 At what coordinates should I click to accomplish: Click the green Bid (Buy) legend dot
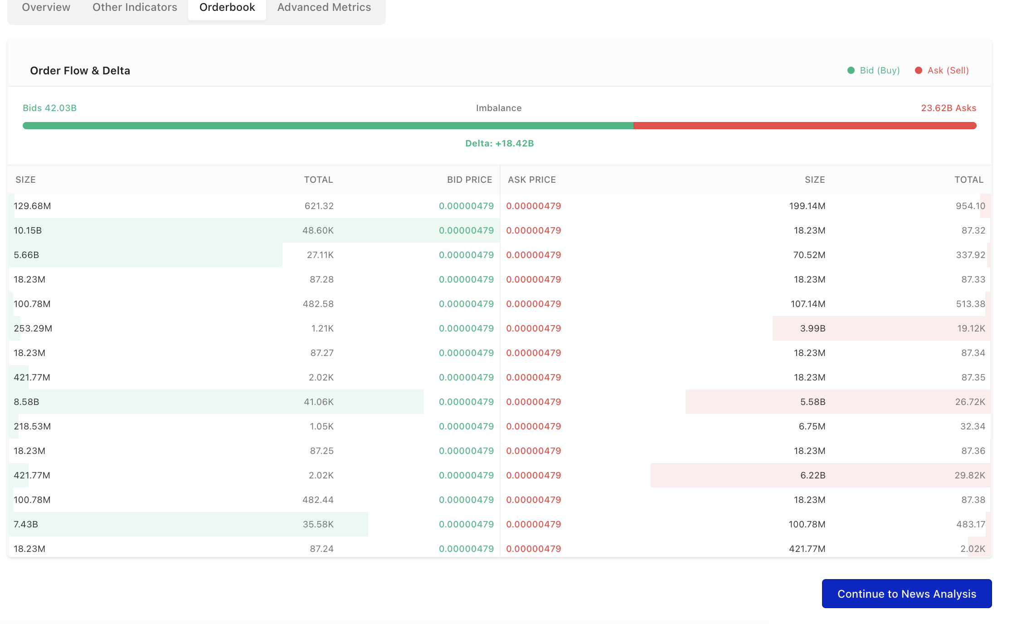[851, 70]
